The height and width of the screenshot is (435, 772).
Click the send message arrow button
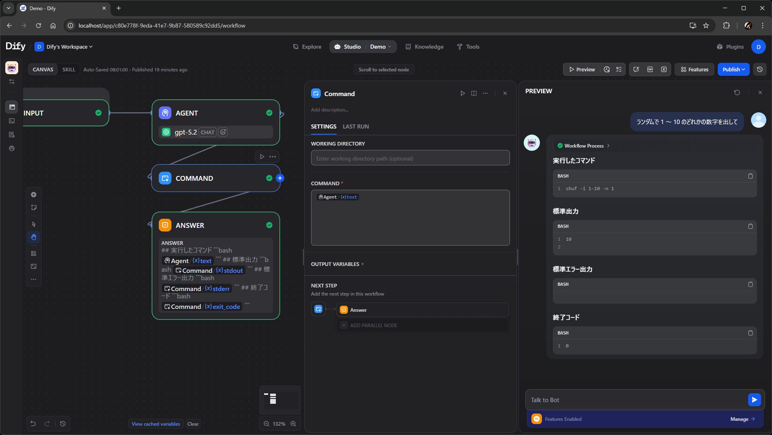(754, 400)
